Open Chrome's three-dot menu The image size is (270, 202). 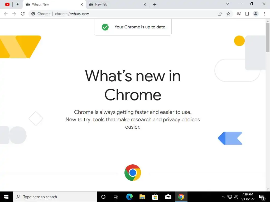[x=264, y=14]
